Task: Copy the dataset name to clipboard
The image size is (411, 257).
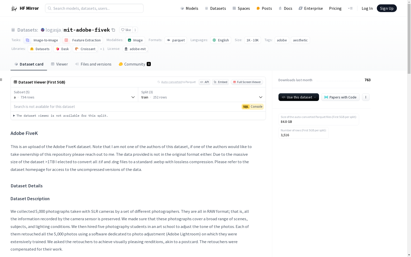Action: 113,30
